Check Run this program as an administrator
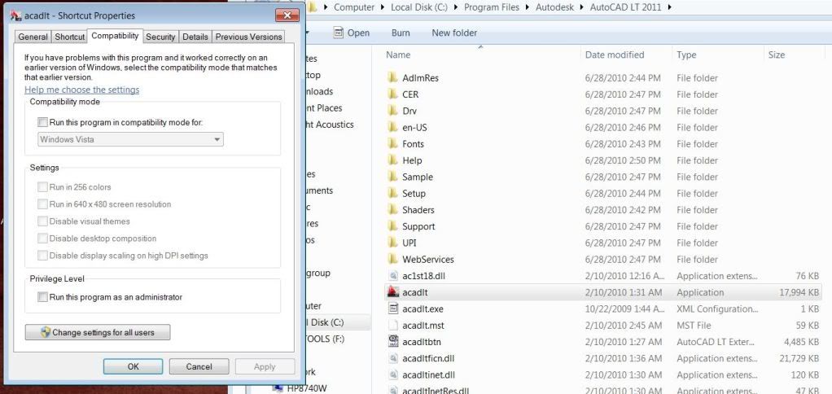The width and height of the screenshot is (832, 394). tap(42, 297)
